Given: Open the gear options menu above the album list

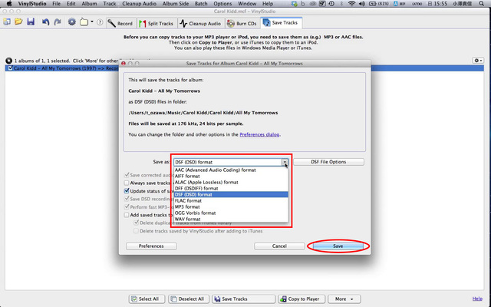Looking at the screenshot, I should [x=478, y=60].
